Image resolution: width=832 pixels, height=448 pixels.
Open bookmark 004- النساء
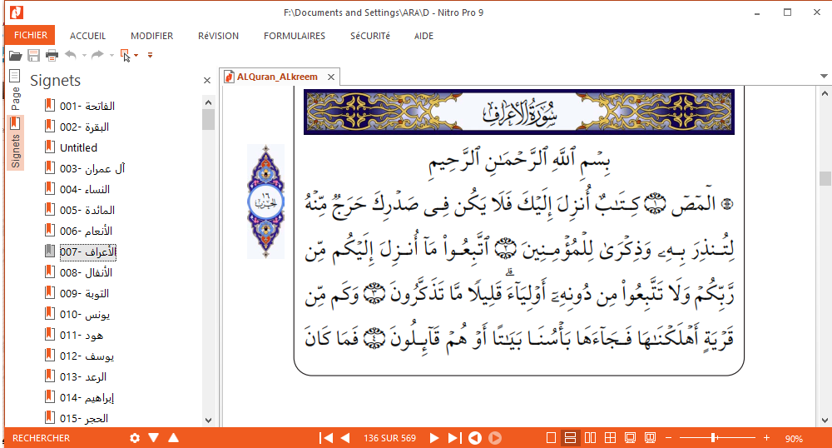tap(84, 190)
